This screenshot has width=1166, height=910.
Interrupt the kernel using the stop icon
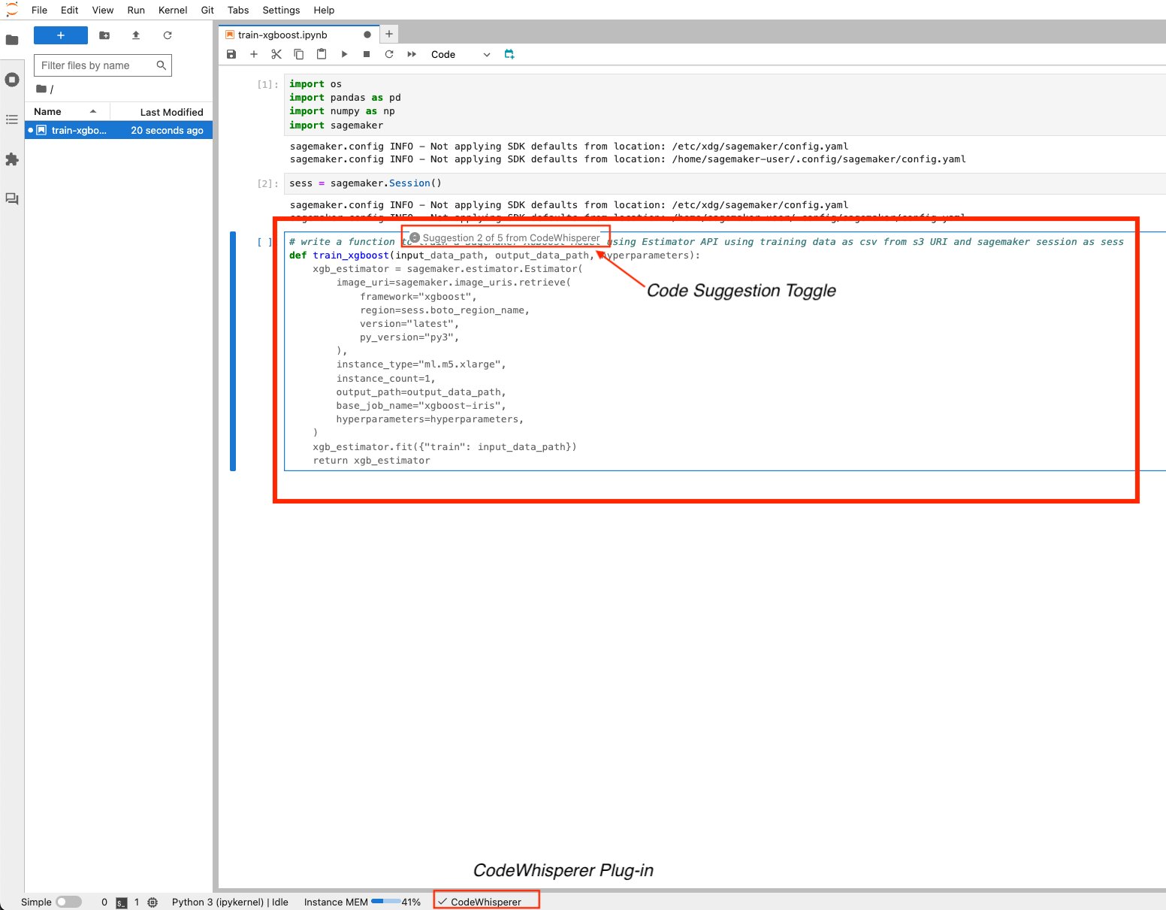[367, 54]
